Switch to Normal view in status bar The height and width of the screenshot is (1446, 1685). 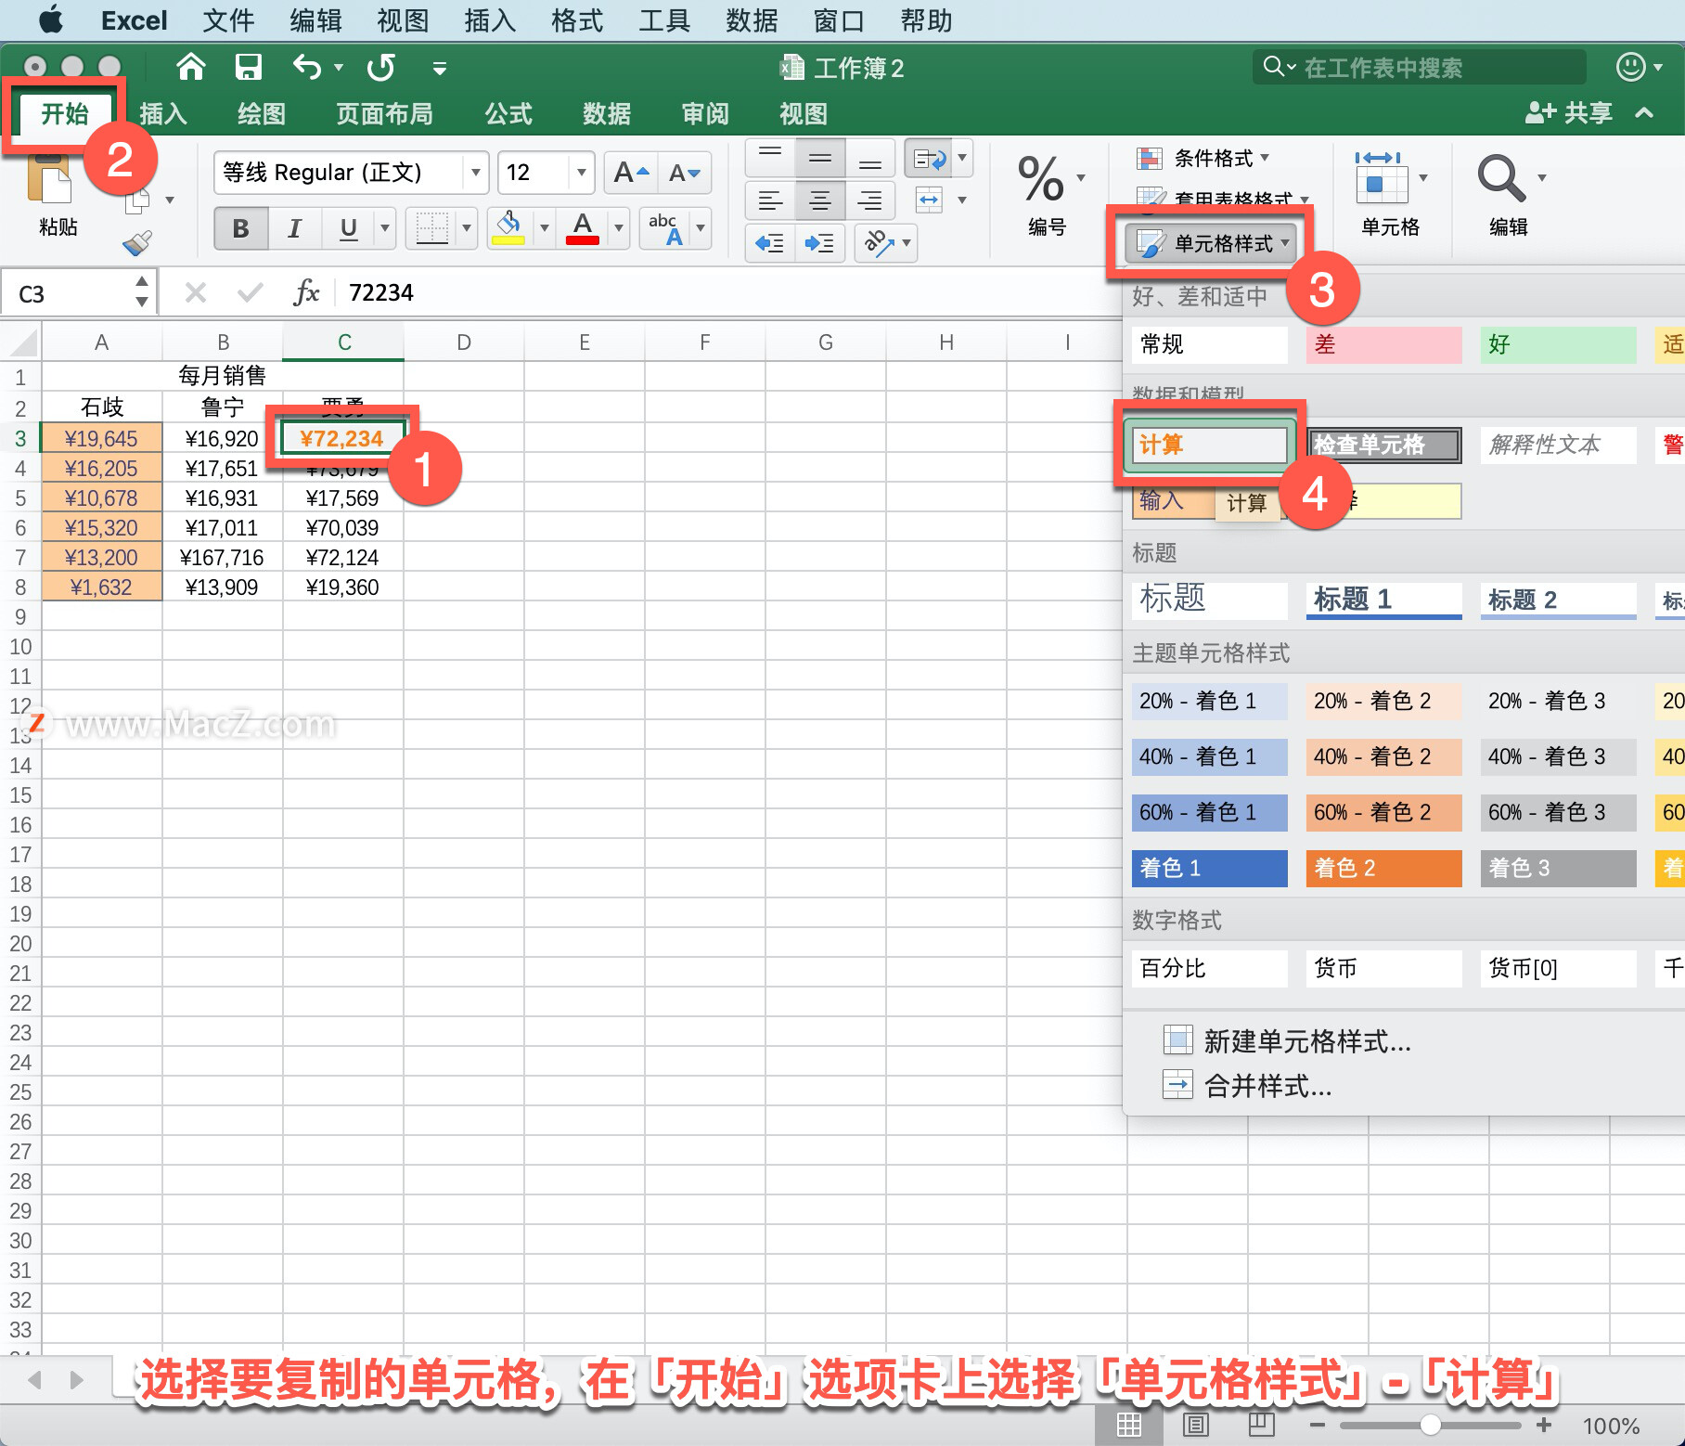(1129, 1426)
